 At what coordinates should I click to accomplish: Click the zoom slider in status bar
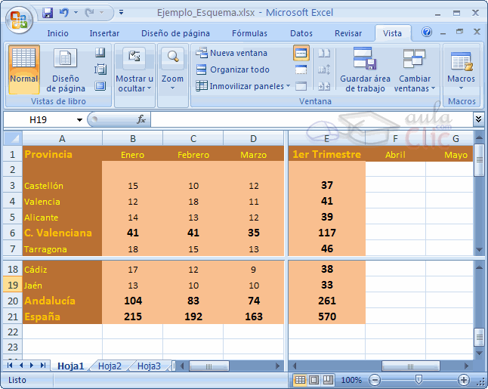pyautogui.click(x=418, y=380)
